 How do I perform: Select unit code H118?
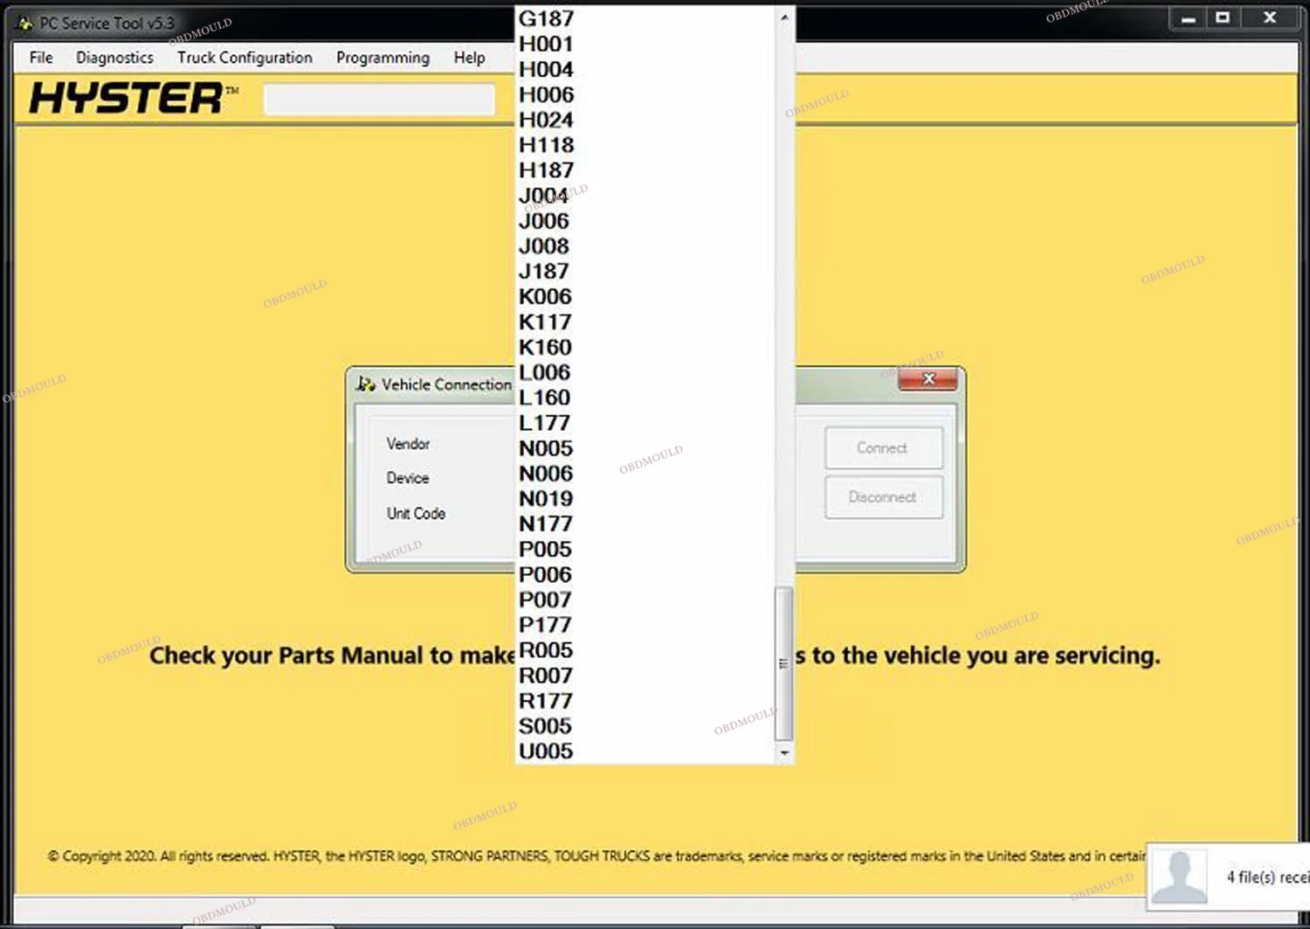pos(645,145)
